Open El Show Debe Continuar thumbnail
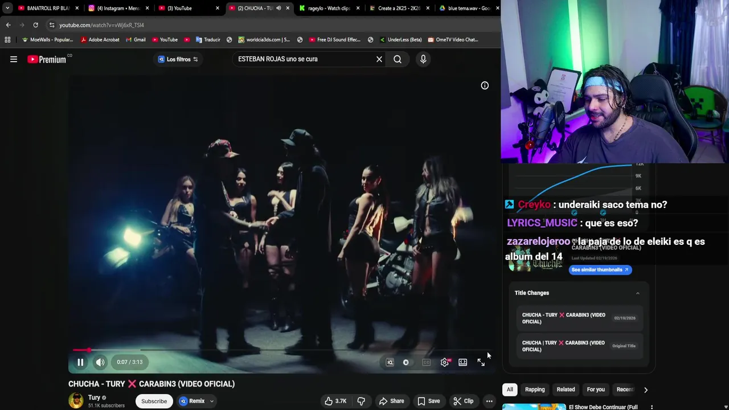Viewport: 729px width, 410px height. pos(534,407)
